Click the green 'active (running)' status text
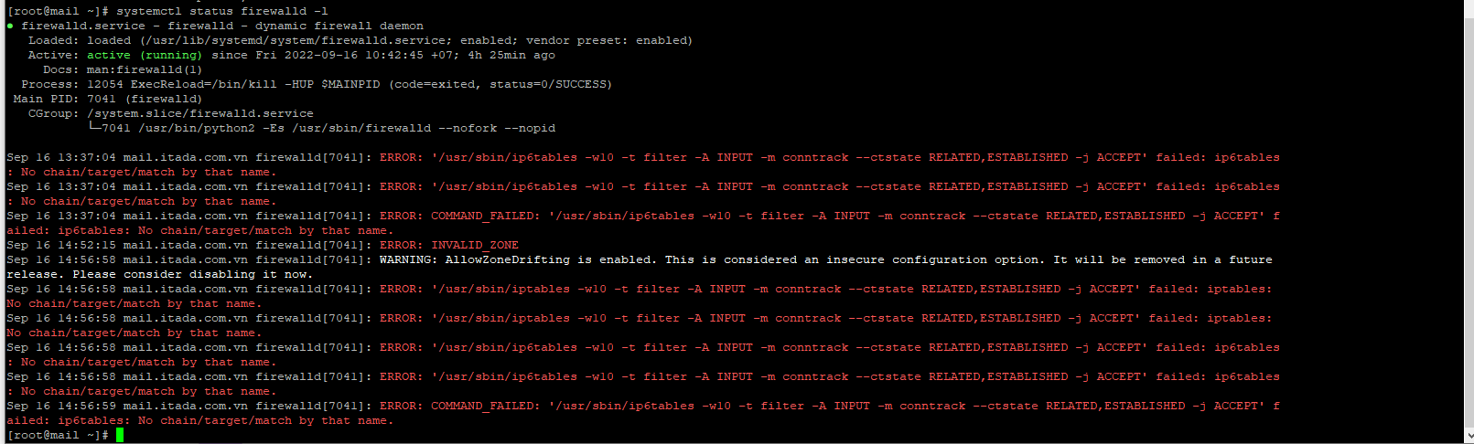The width and height of the screenshot is (1474, 444). pyautogui.click(x=145, y=55)
